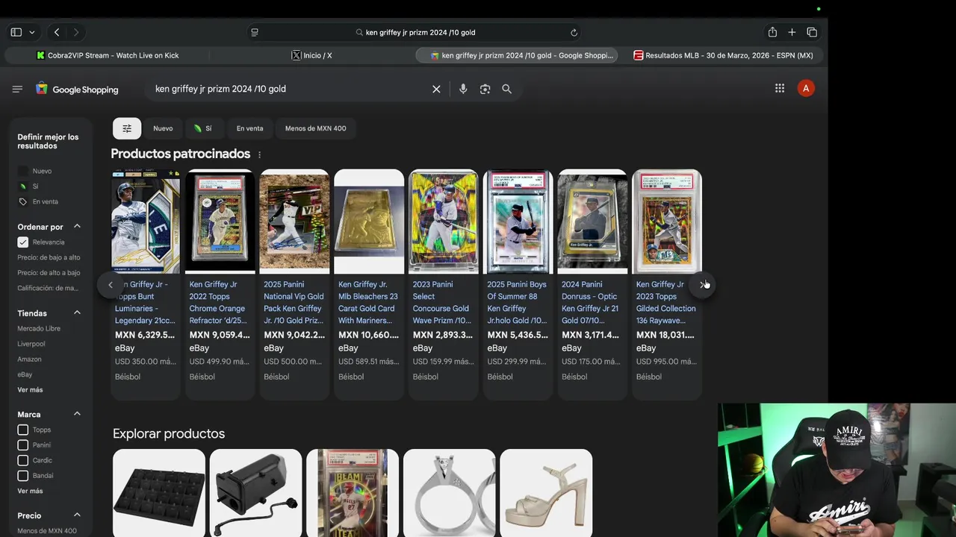Open Safari sidebar toggle icon
Screen dimensions: 956x537
point(16,32)
